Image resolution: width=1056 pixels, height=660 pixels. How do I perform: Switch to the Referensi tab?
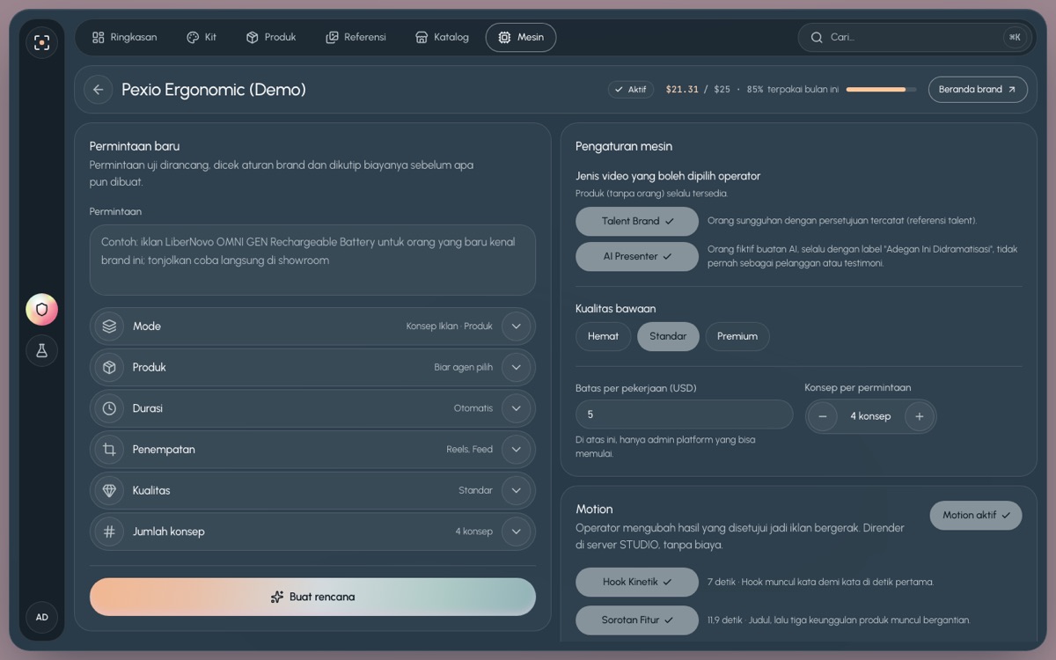click(x=356, y=37)
